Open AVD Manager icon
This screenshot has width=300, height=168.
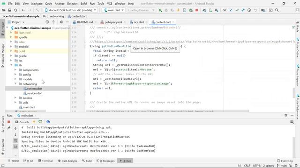(x=210, y=10)
